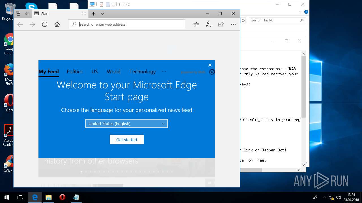Click Search This PC box in Explorer
Image resolution: width=362 pixels, height=203 pixels.
278,20
